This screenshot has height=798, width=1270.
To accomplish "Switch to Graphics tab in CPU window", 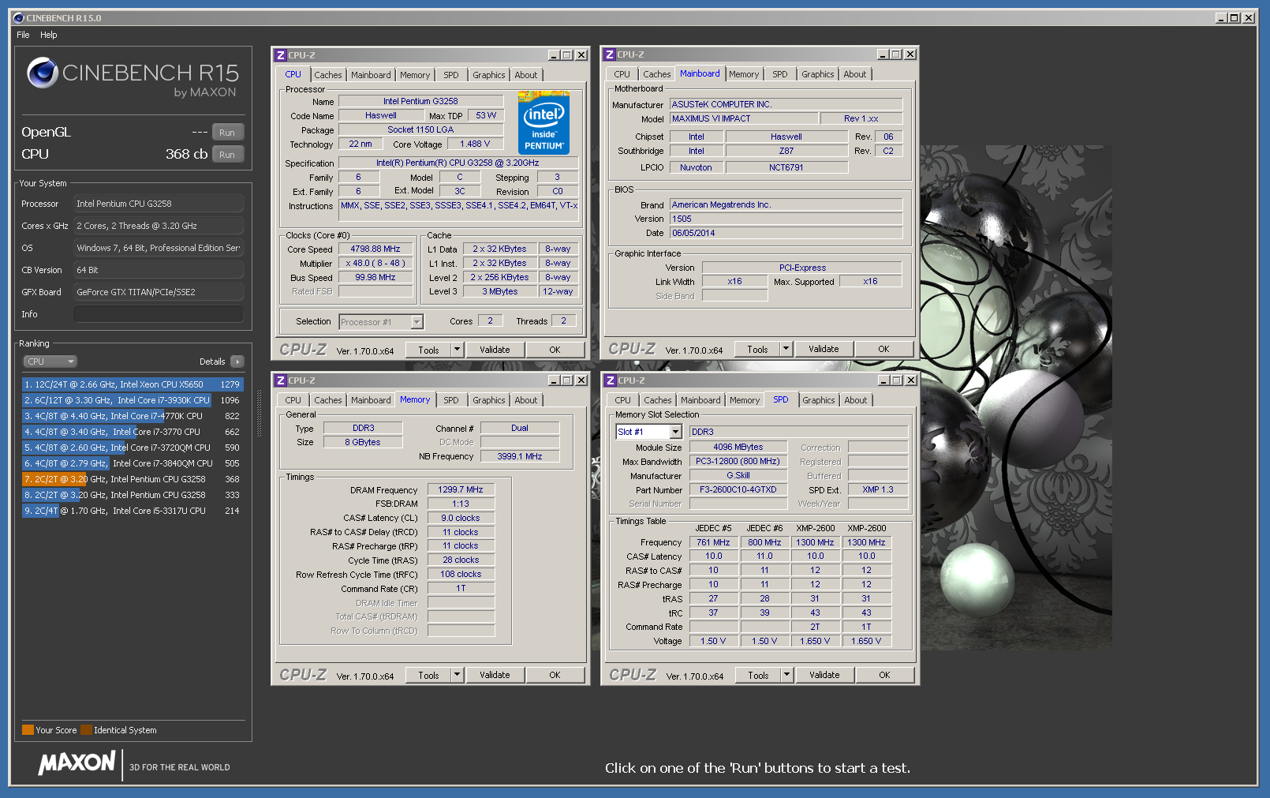I will [x=489, y=75].
